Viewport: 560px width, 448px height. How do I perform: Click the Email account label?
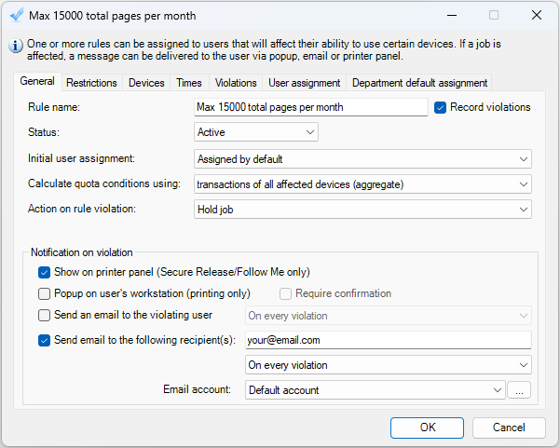click(x=198, y=389)
